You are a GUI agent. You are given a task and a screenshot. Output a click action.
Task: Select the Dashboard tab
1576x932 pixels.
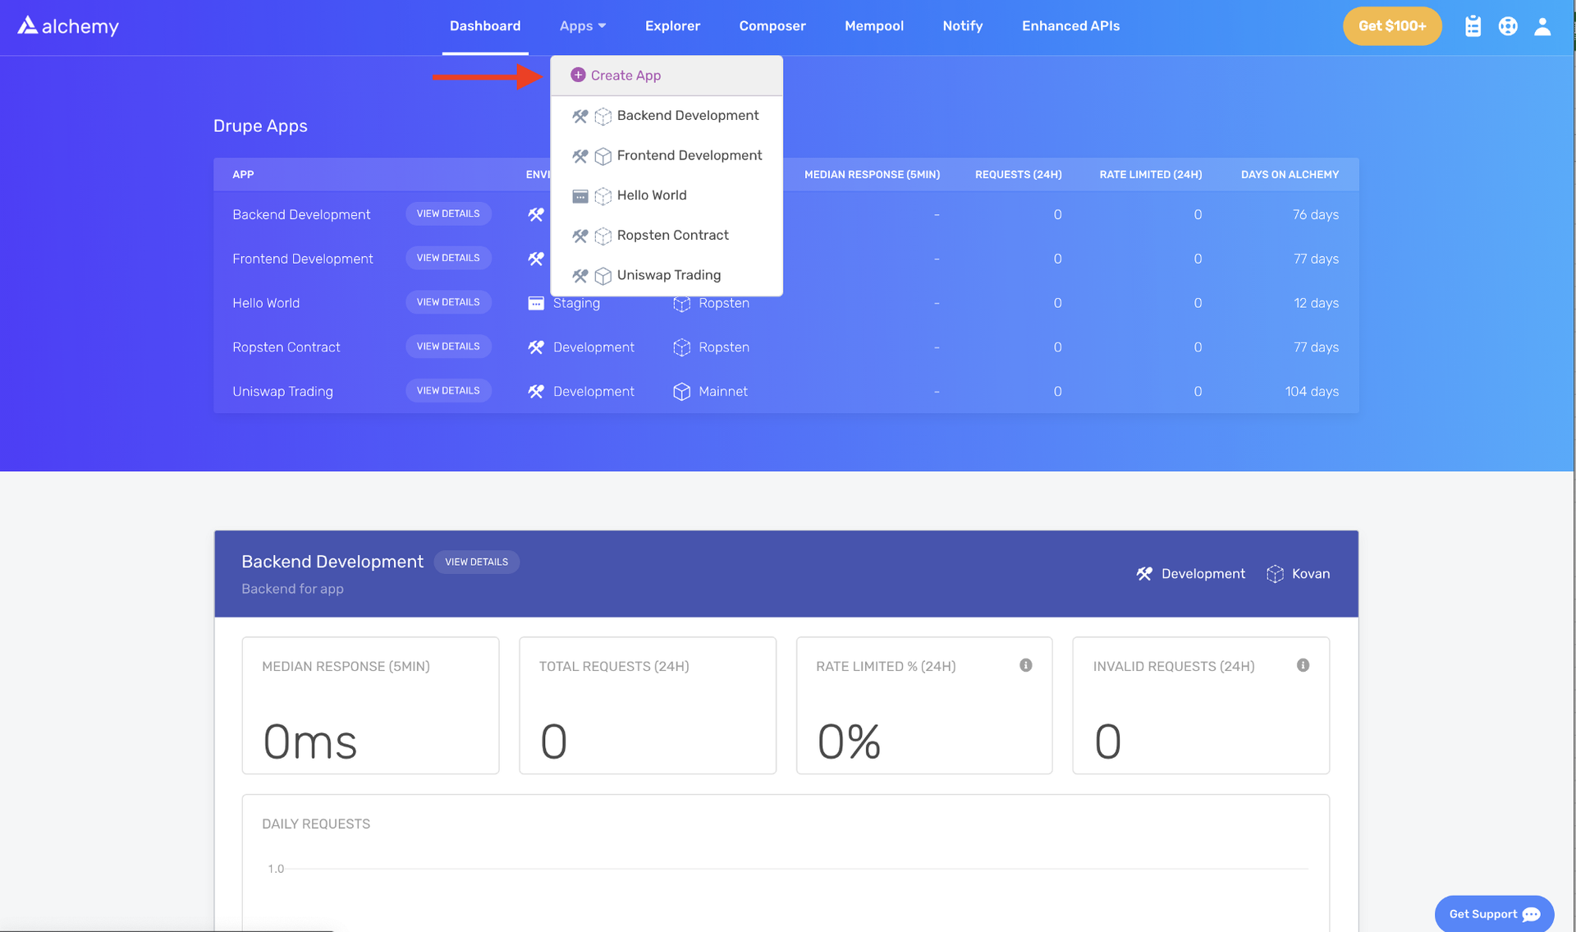coord(484,25)
